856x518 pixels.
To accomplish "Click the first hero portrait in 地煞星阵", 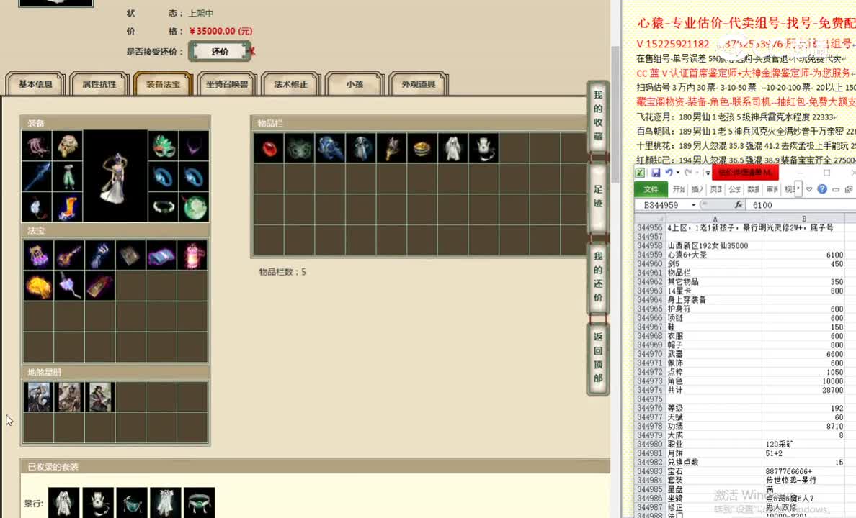I will (x=39, y=396).
